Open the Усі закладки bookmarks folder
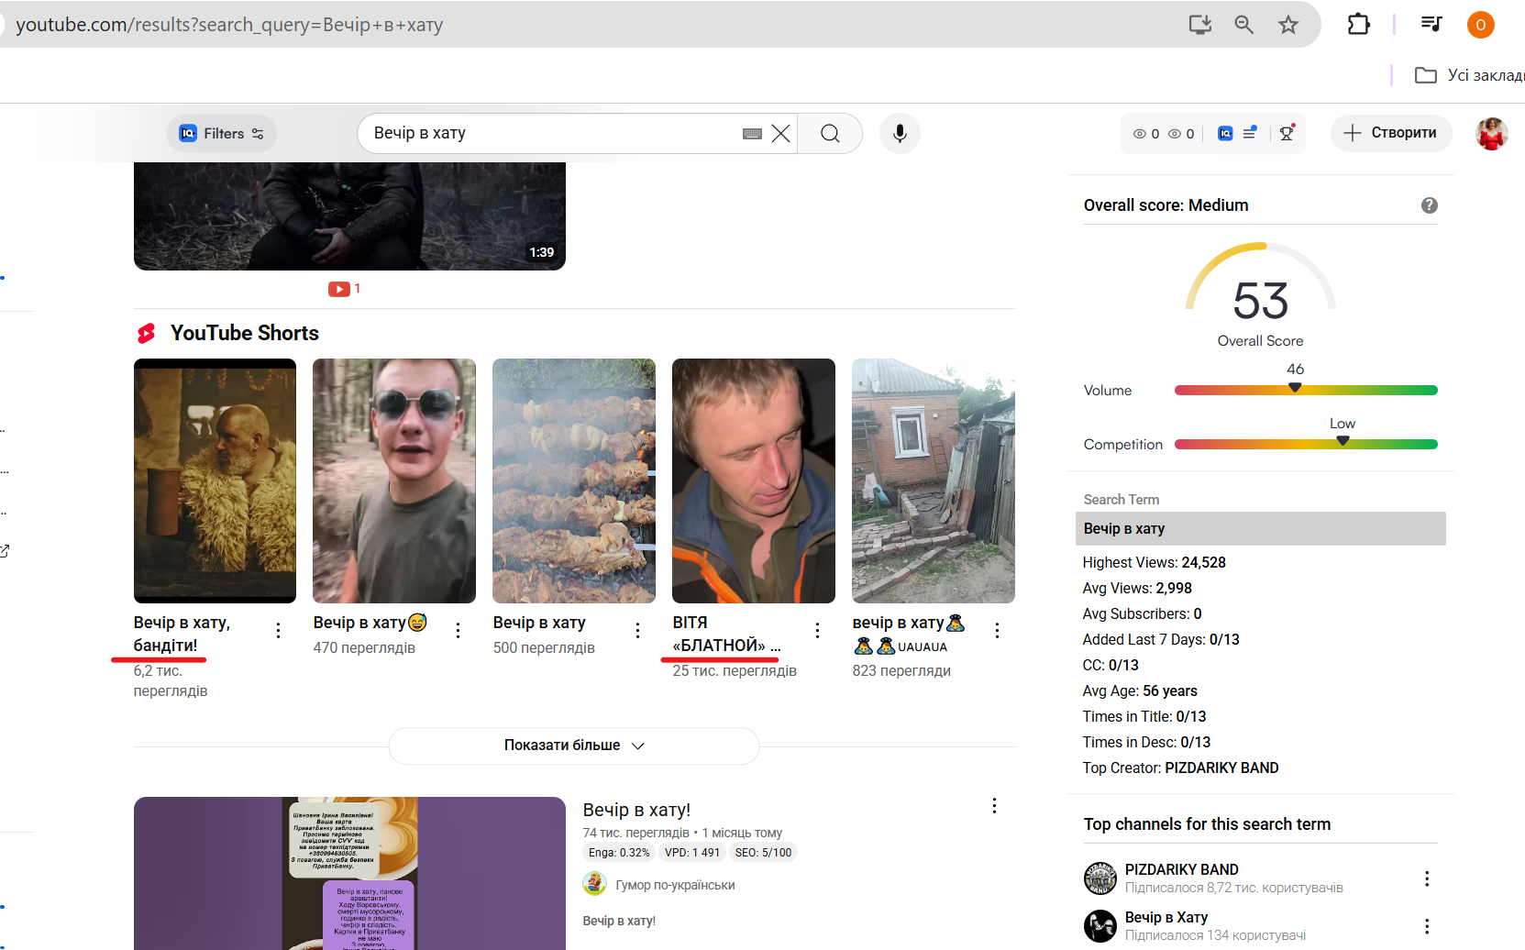Screen dimensions: 1525x950 tap(1469, 75)
